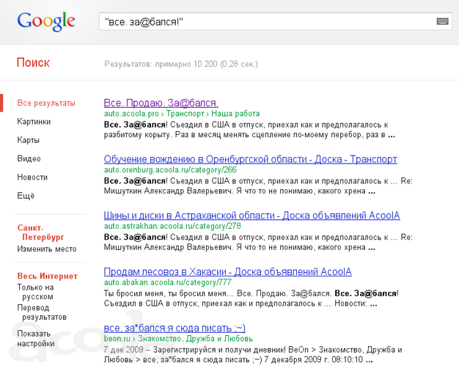Click the auto.astrakhan.acoola.ru/category/278 URL

(x=172, y=226)
